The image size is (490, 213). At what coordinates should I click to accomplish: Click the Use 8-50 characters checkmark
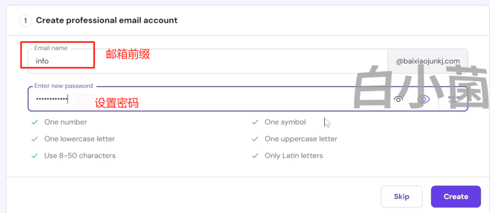click(34, 155)
